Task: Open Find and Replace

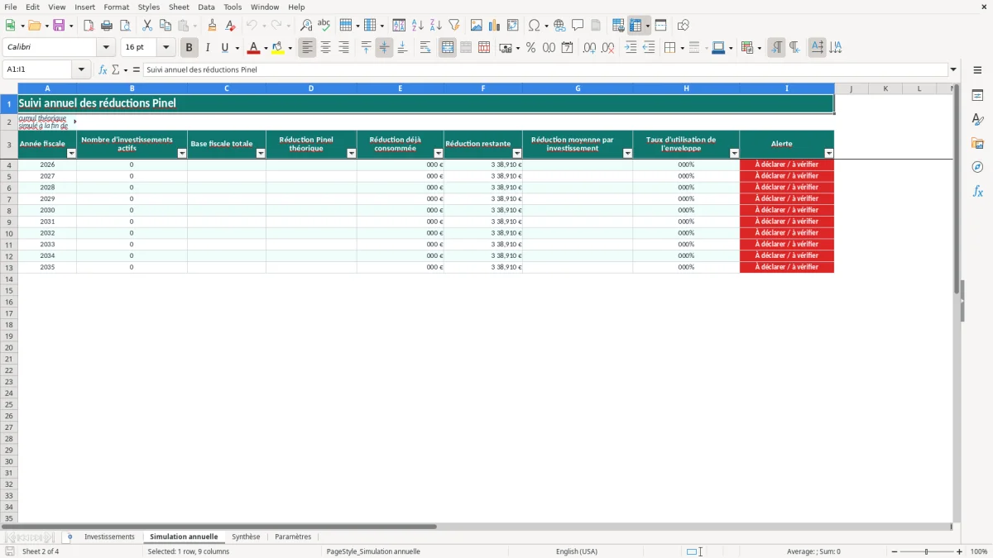Action: 306,26
